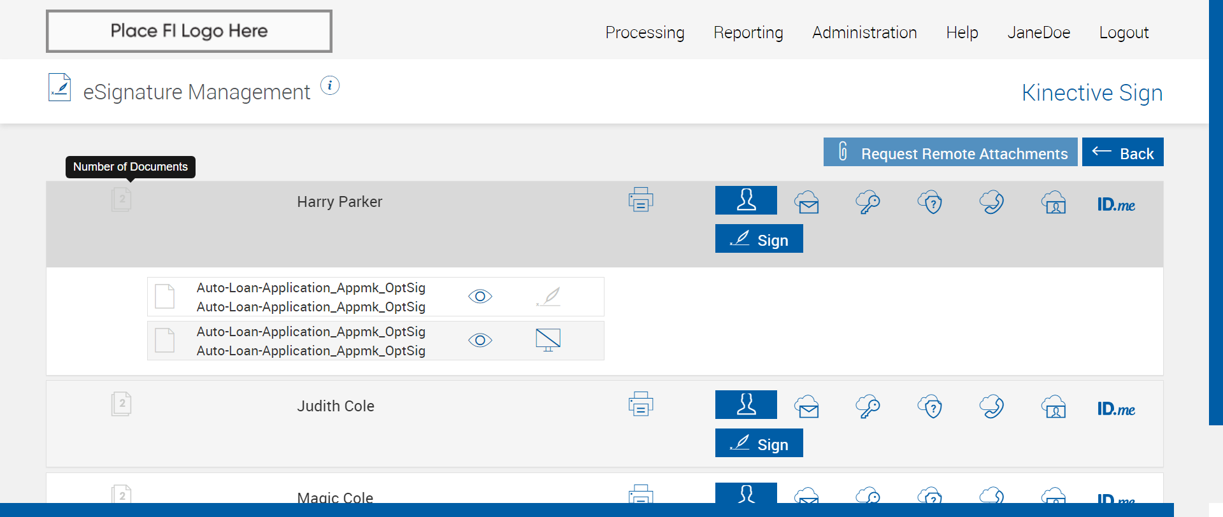1223x517 pixels.
Task: Click Sign button for Harry Parker
Action: click(759, 239)
